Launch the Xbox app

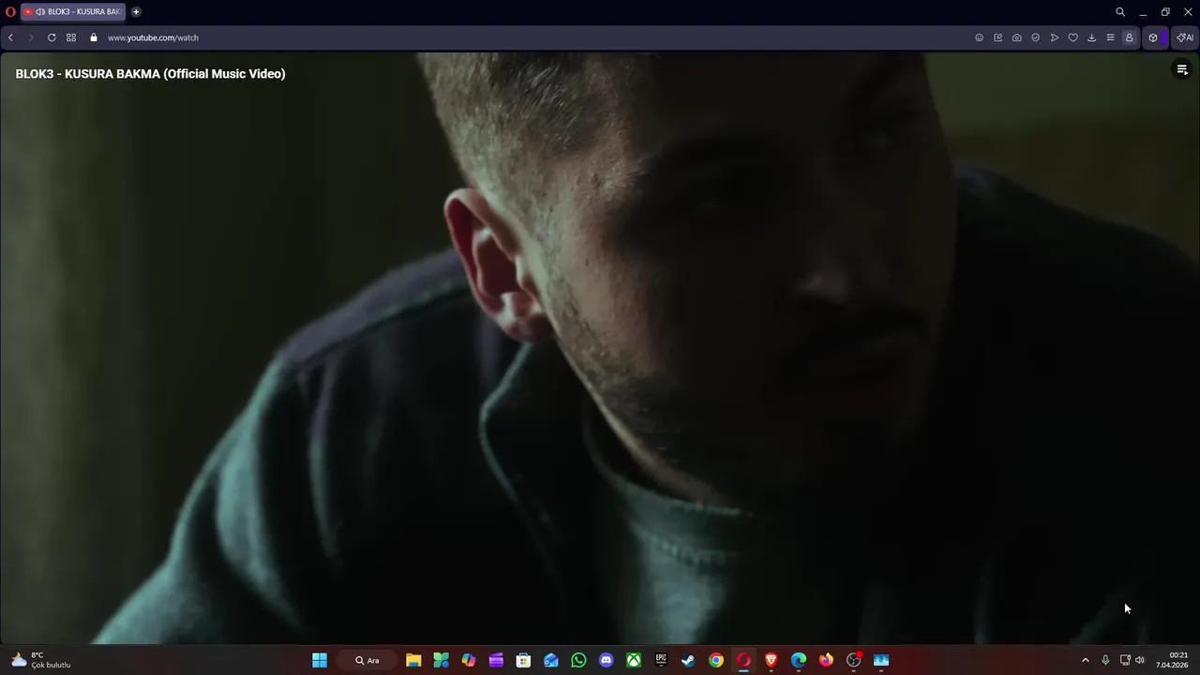pyautogui.click(x=634, y=660)
